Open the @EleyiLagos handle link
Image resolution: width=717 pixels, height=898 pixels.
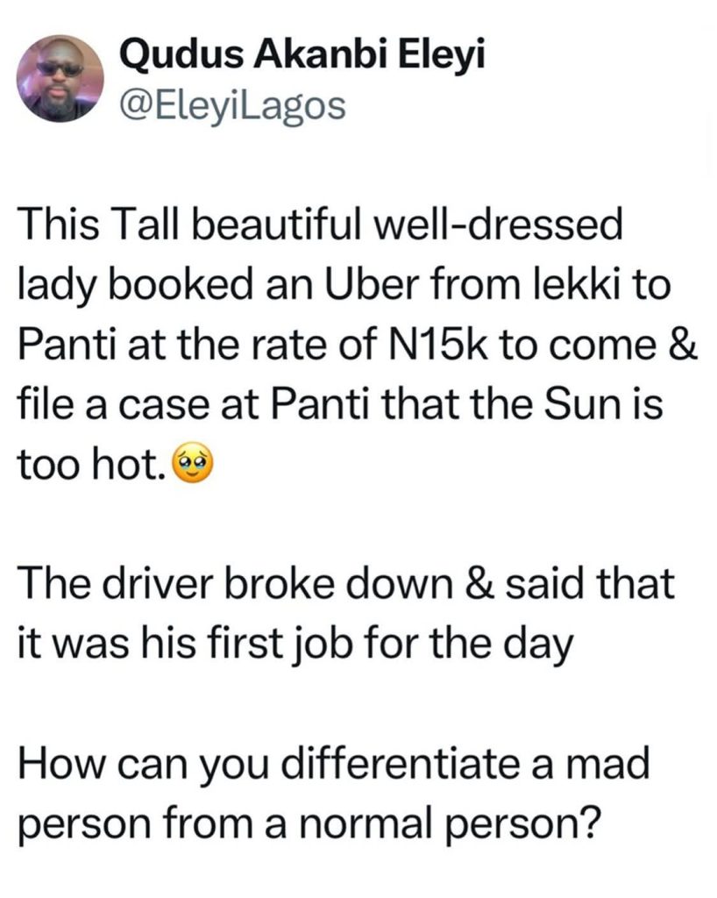pos(233,106)
